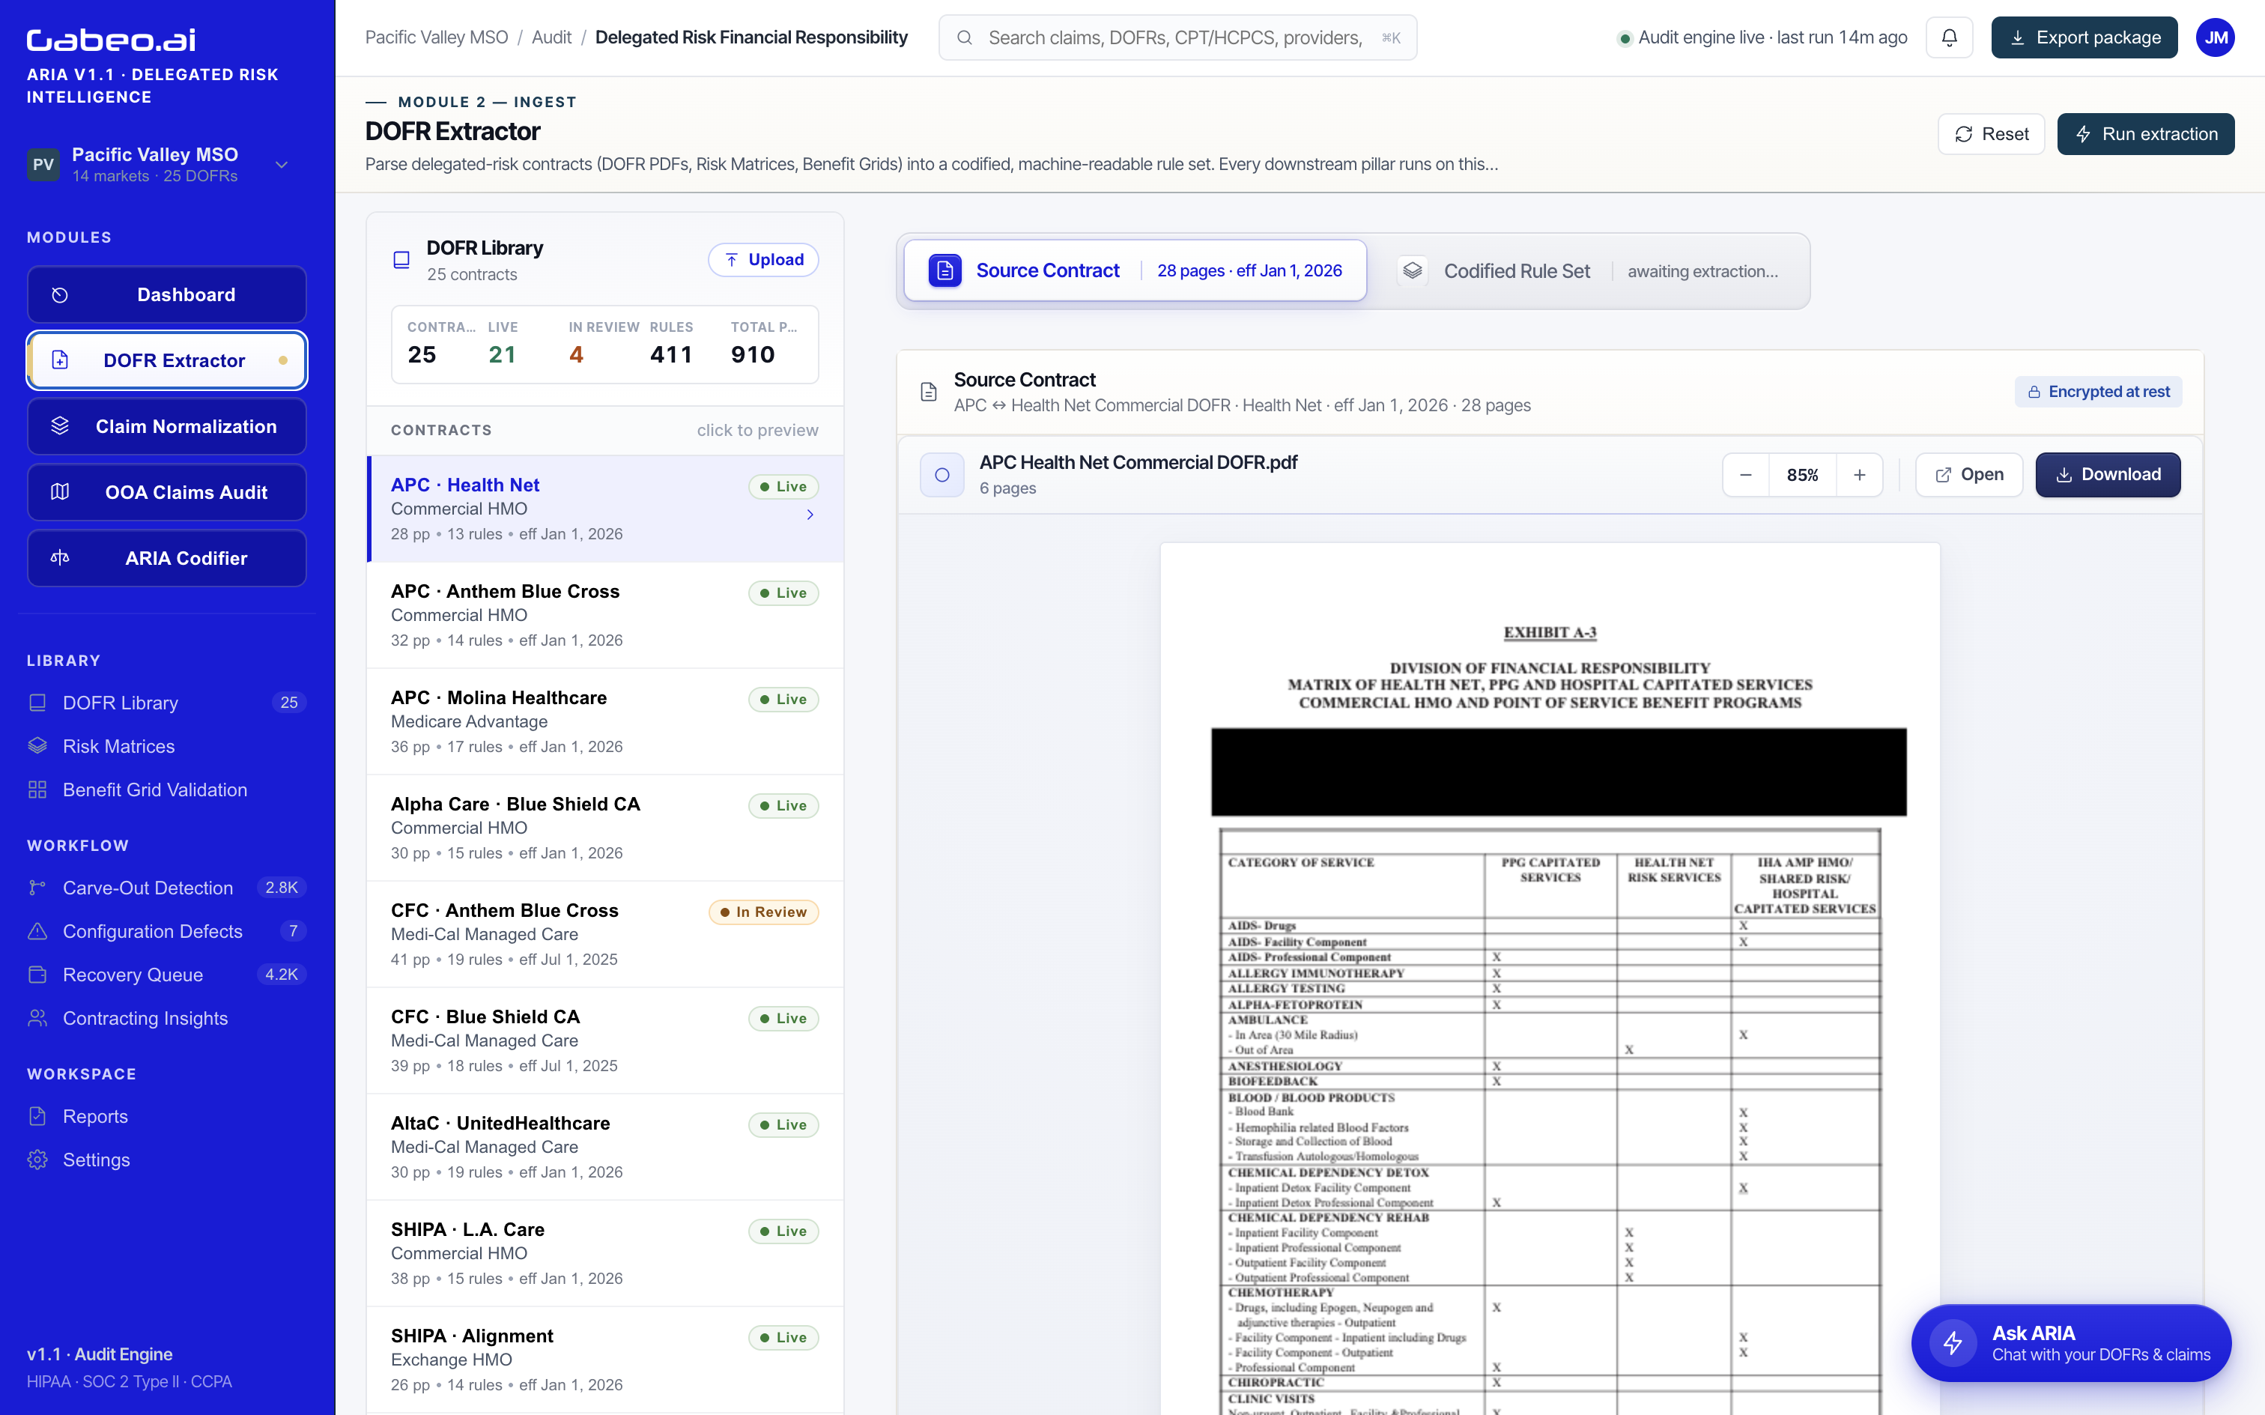Screen dimensions: 2265x1415
Task: Zoom out the PDF with minus button
Action: pyautogui.click(x=1746, y=474)
